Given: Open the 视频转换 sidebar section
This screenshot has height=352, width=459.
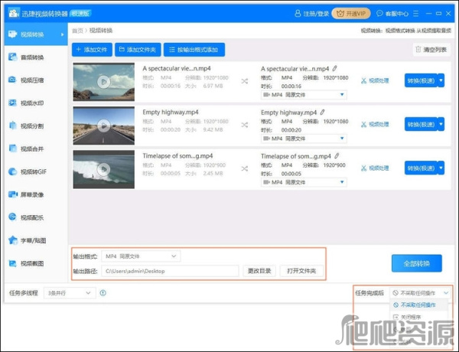Looking at the screenshot, I should tap(36, 34).
